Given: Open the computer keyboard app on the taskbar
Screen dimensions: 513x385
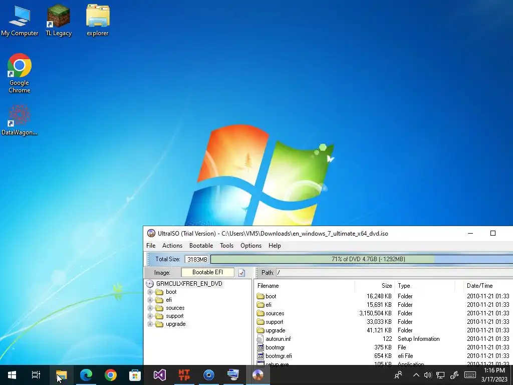Looking at the screenshot, I should 233,375.
